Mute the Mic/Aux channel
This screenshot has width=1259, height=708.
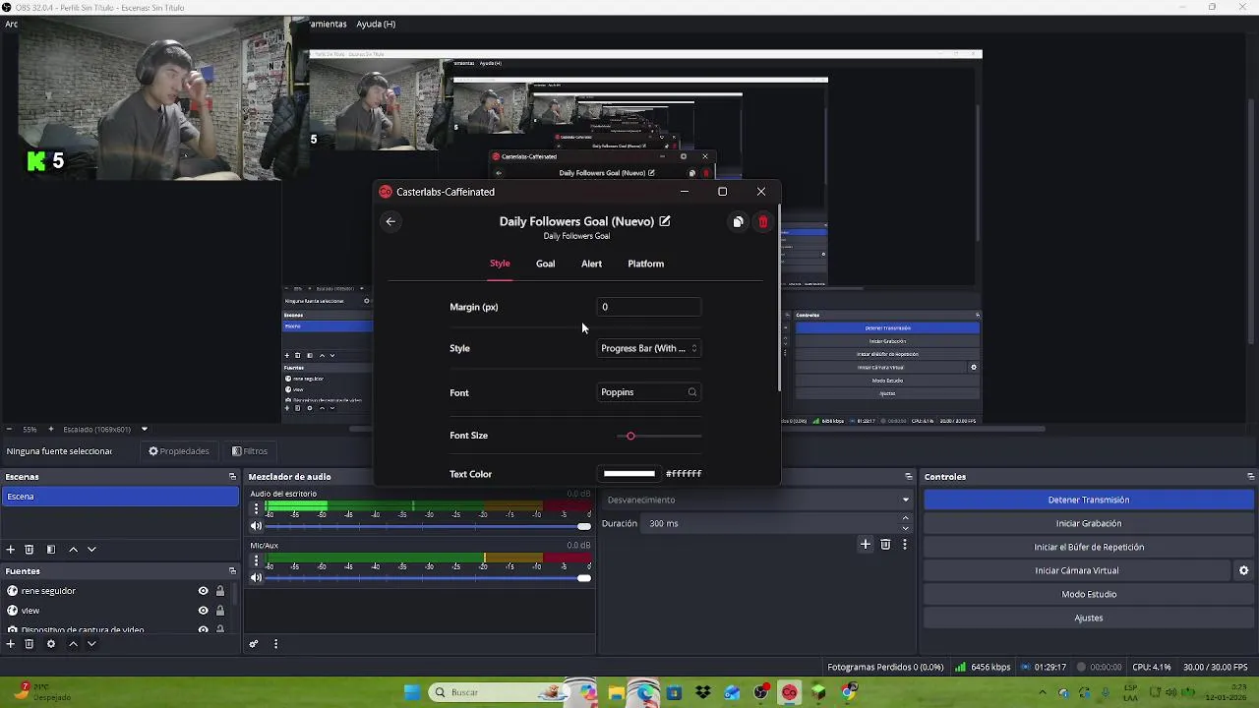(256, 578)
